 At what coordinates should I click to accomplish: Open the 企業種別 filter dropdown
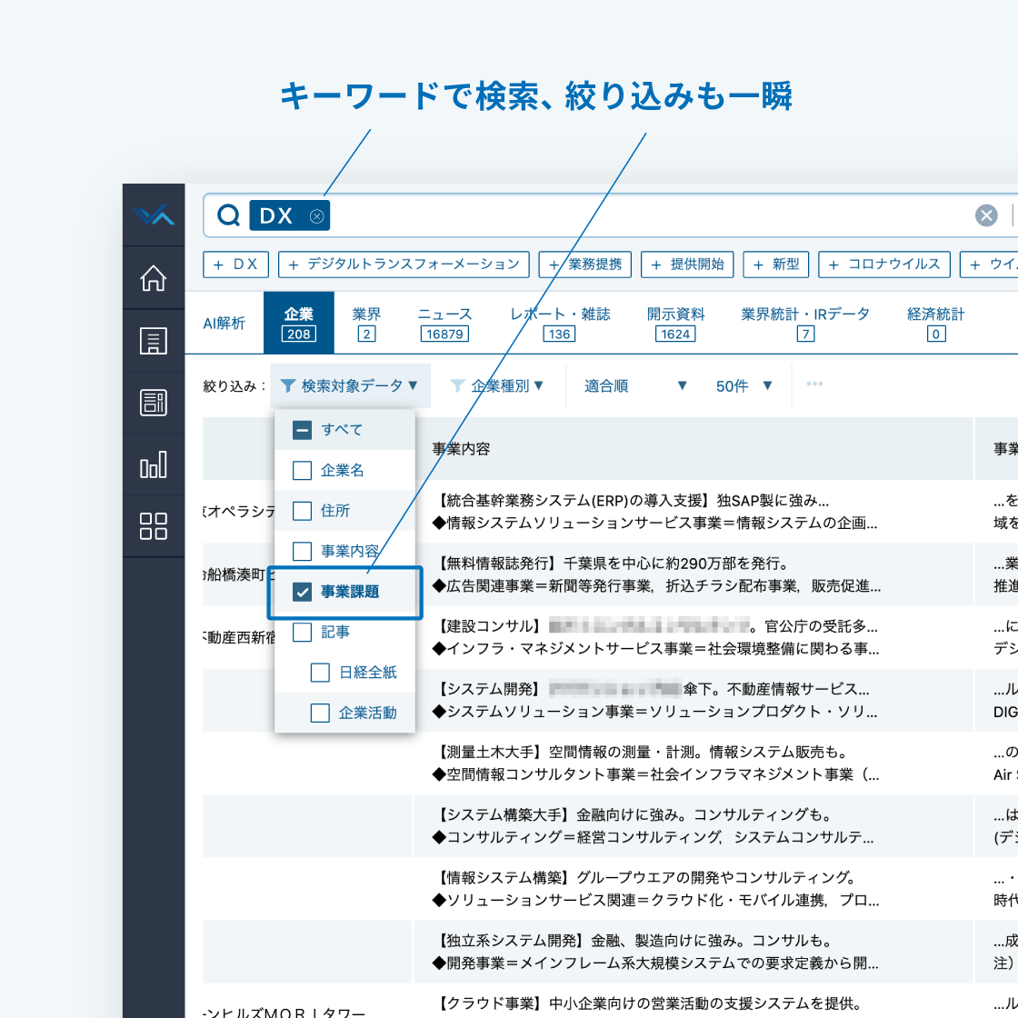pos(497,385)
